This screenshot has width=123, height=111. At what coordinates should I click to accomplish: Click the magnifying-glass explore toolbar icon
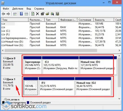pos(52,14)
